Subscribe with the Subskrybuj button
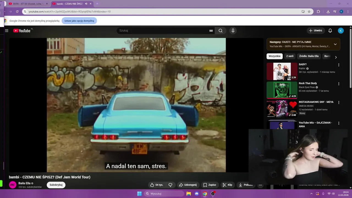352x198 pixels. coord(56,185)
